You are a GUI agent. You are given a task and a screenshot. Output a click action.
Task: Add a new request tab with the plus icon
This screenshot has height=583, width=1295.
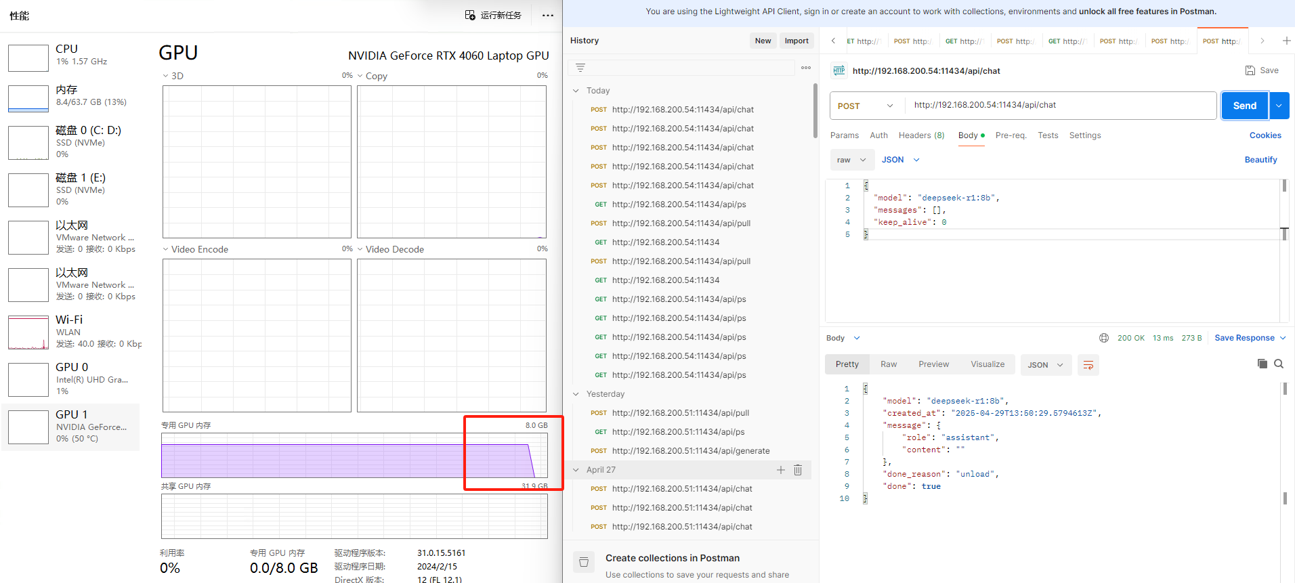click(x=1286, y=41)
